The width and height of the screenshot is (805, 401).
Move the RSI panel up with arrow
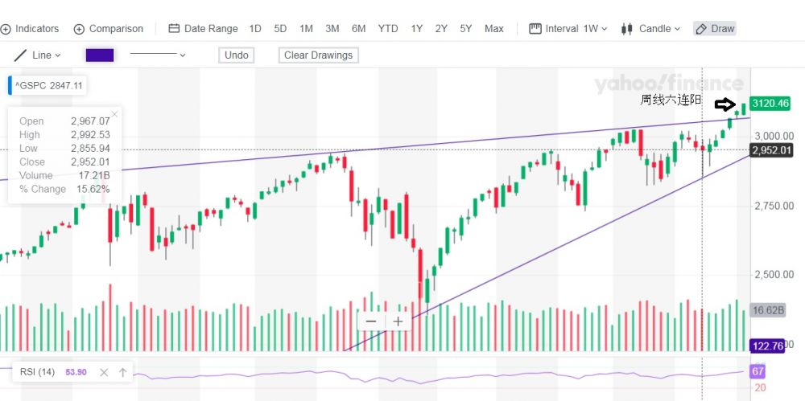(122, 372)
